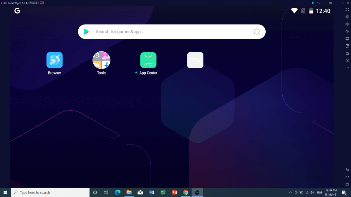This screenshot has height=197, width=351.
Task: Open the toolbox sidebar icon
Action: pyautogui.click(x=347, y=53)
